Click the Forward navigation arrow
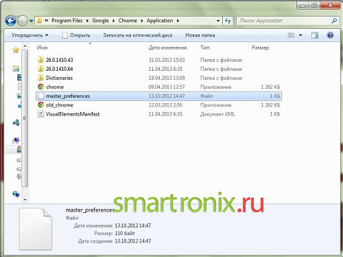The image size is (343, 257). [x=23, y=21]
